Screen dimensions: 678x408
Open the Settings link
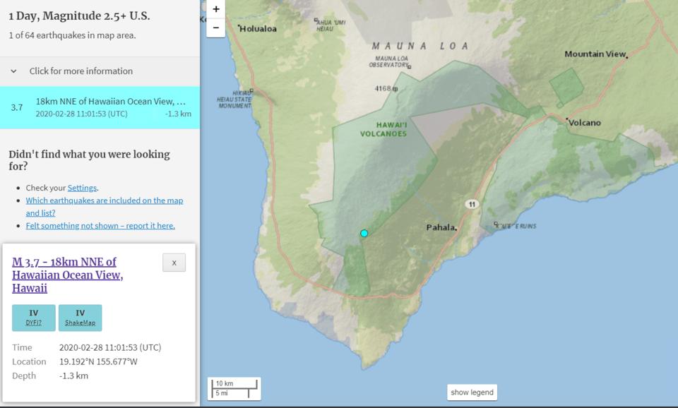pyautogui.click(x=82, y=188)
